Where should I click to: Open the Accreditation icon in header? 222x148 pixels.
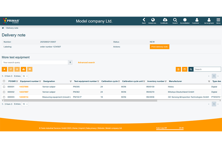pos(185,20)
